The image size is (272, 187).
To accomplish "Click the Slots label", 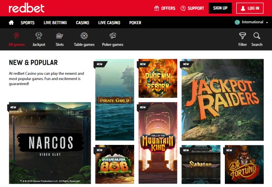I will click(59, 44).
